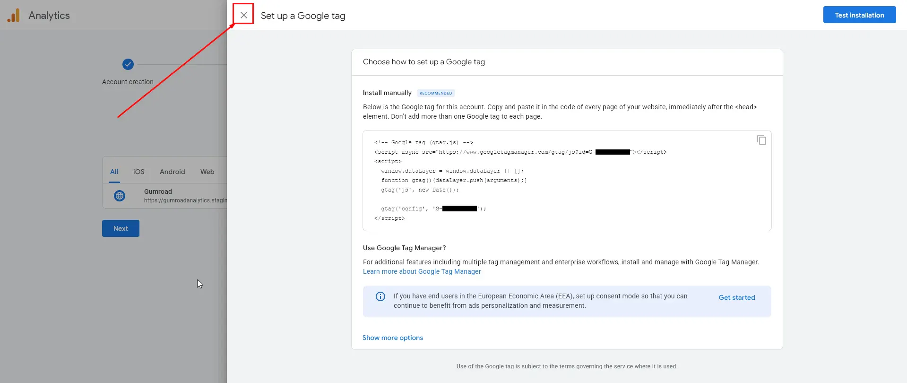Expand Show more options

pyautogui.click(x=392, y=338)
